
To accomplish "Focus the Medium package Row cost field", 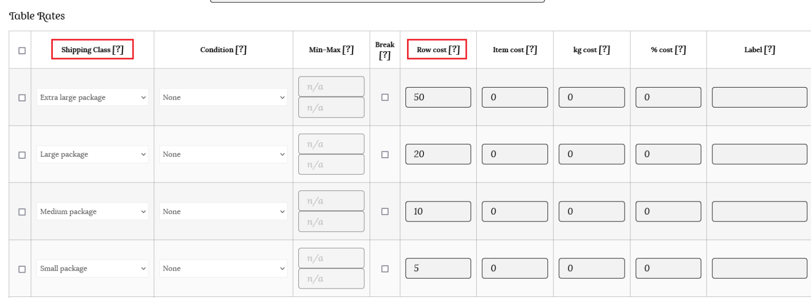I will [x=438, y=212].
